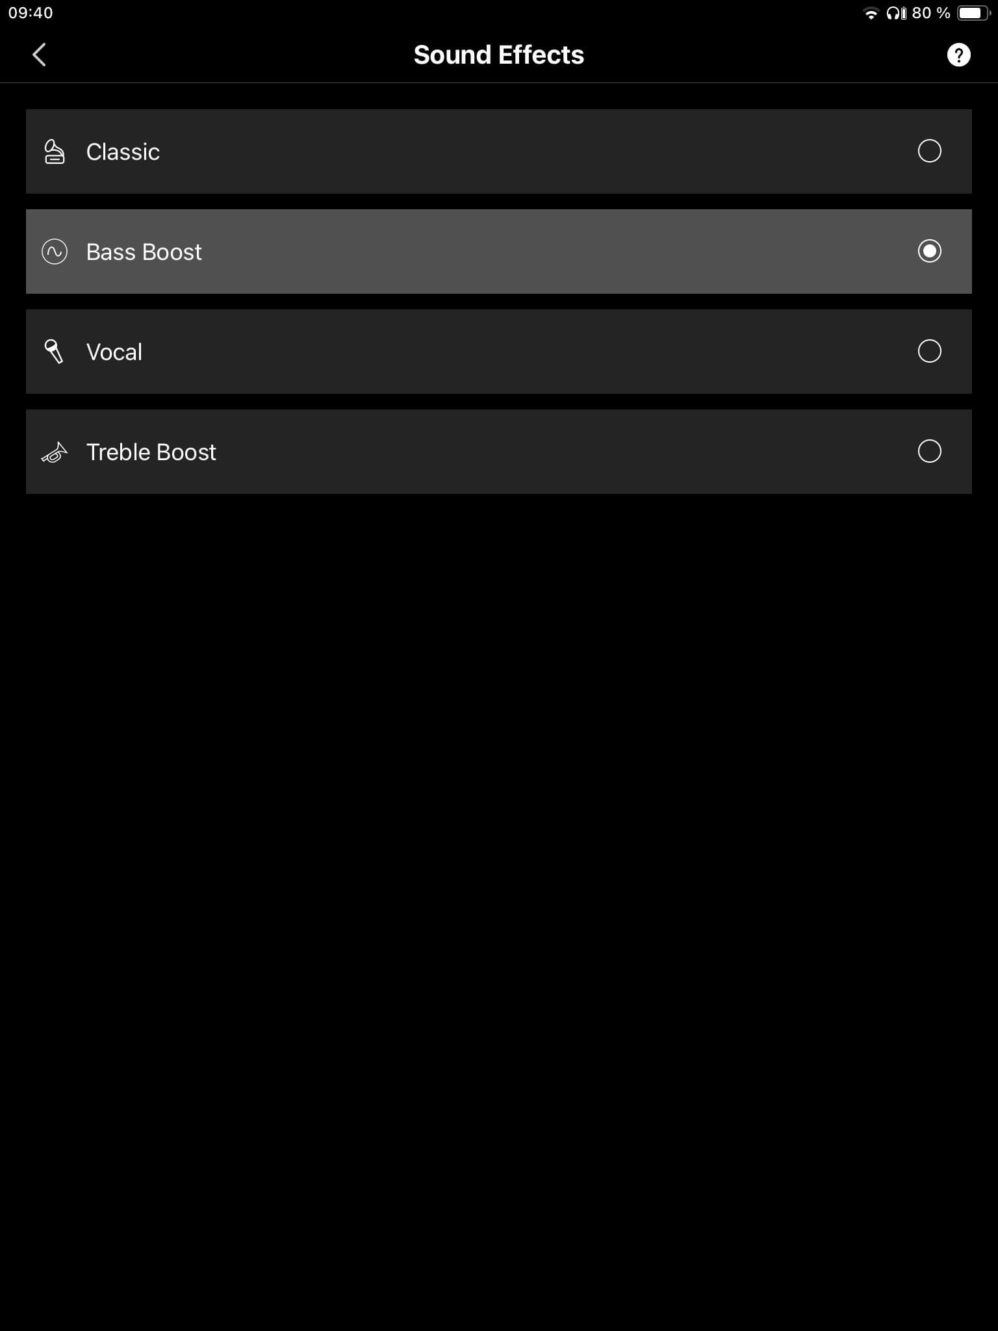Select the Vocal radio button
This screenshot has height=1331, width=998.
[929, 351]
